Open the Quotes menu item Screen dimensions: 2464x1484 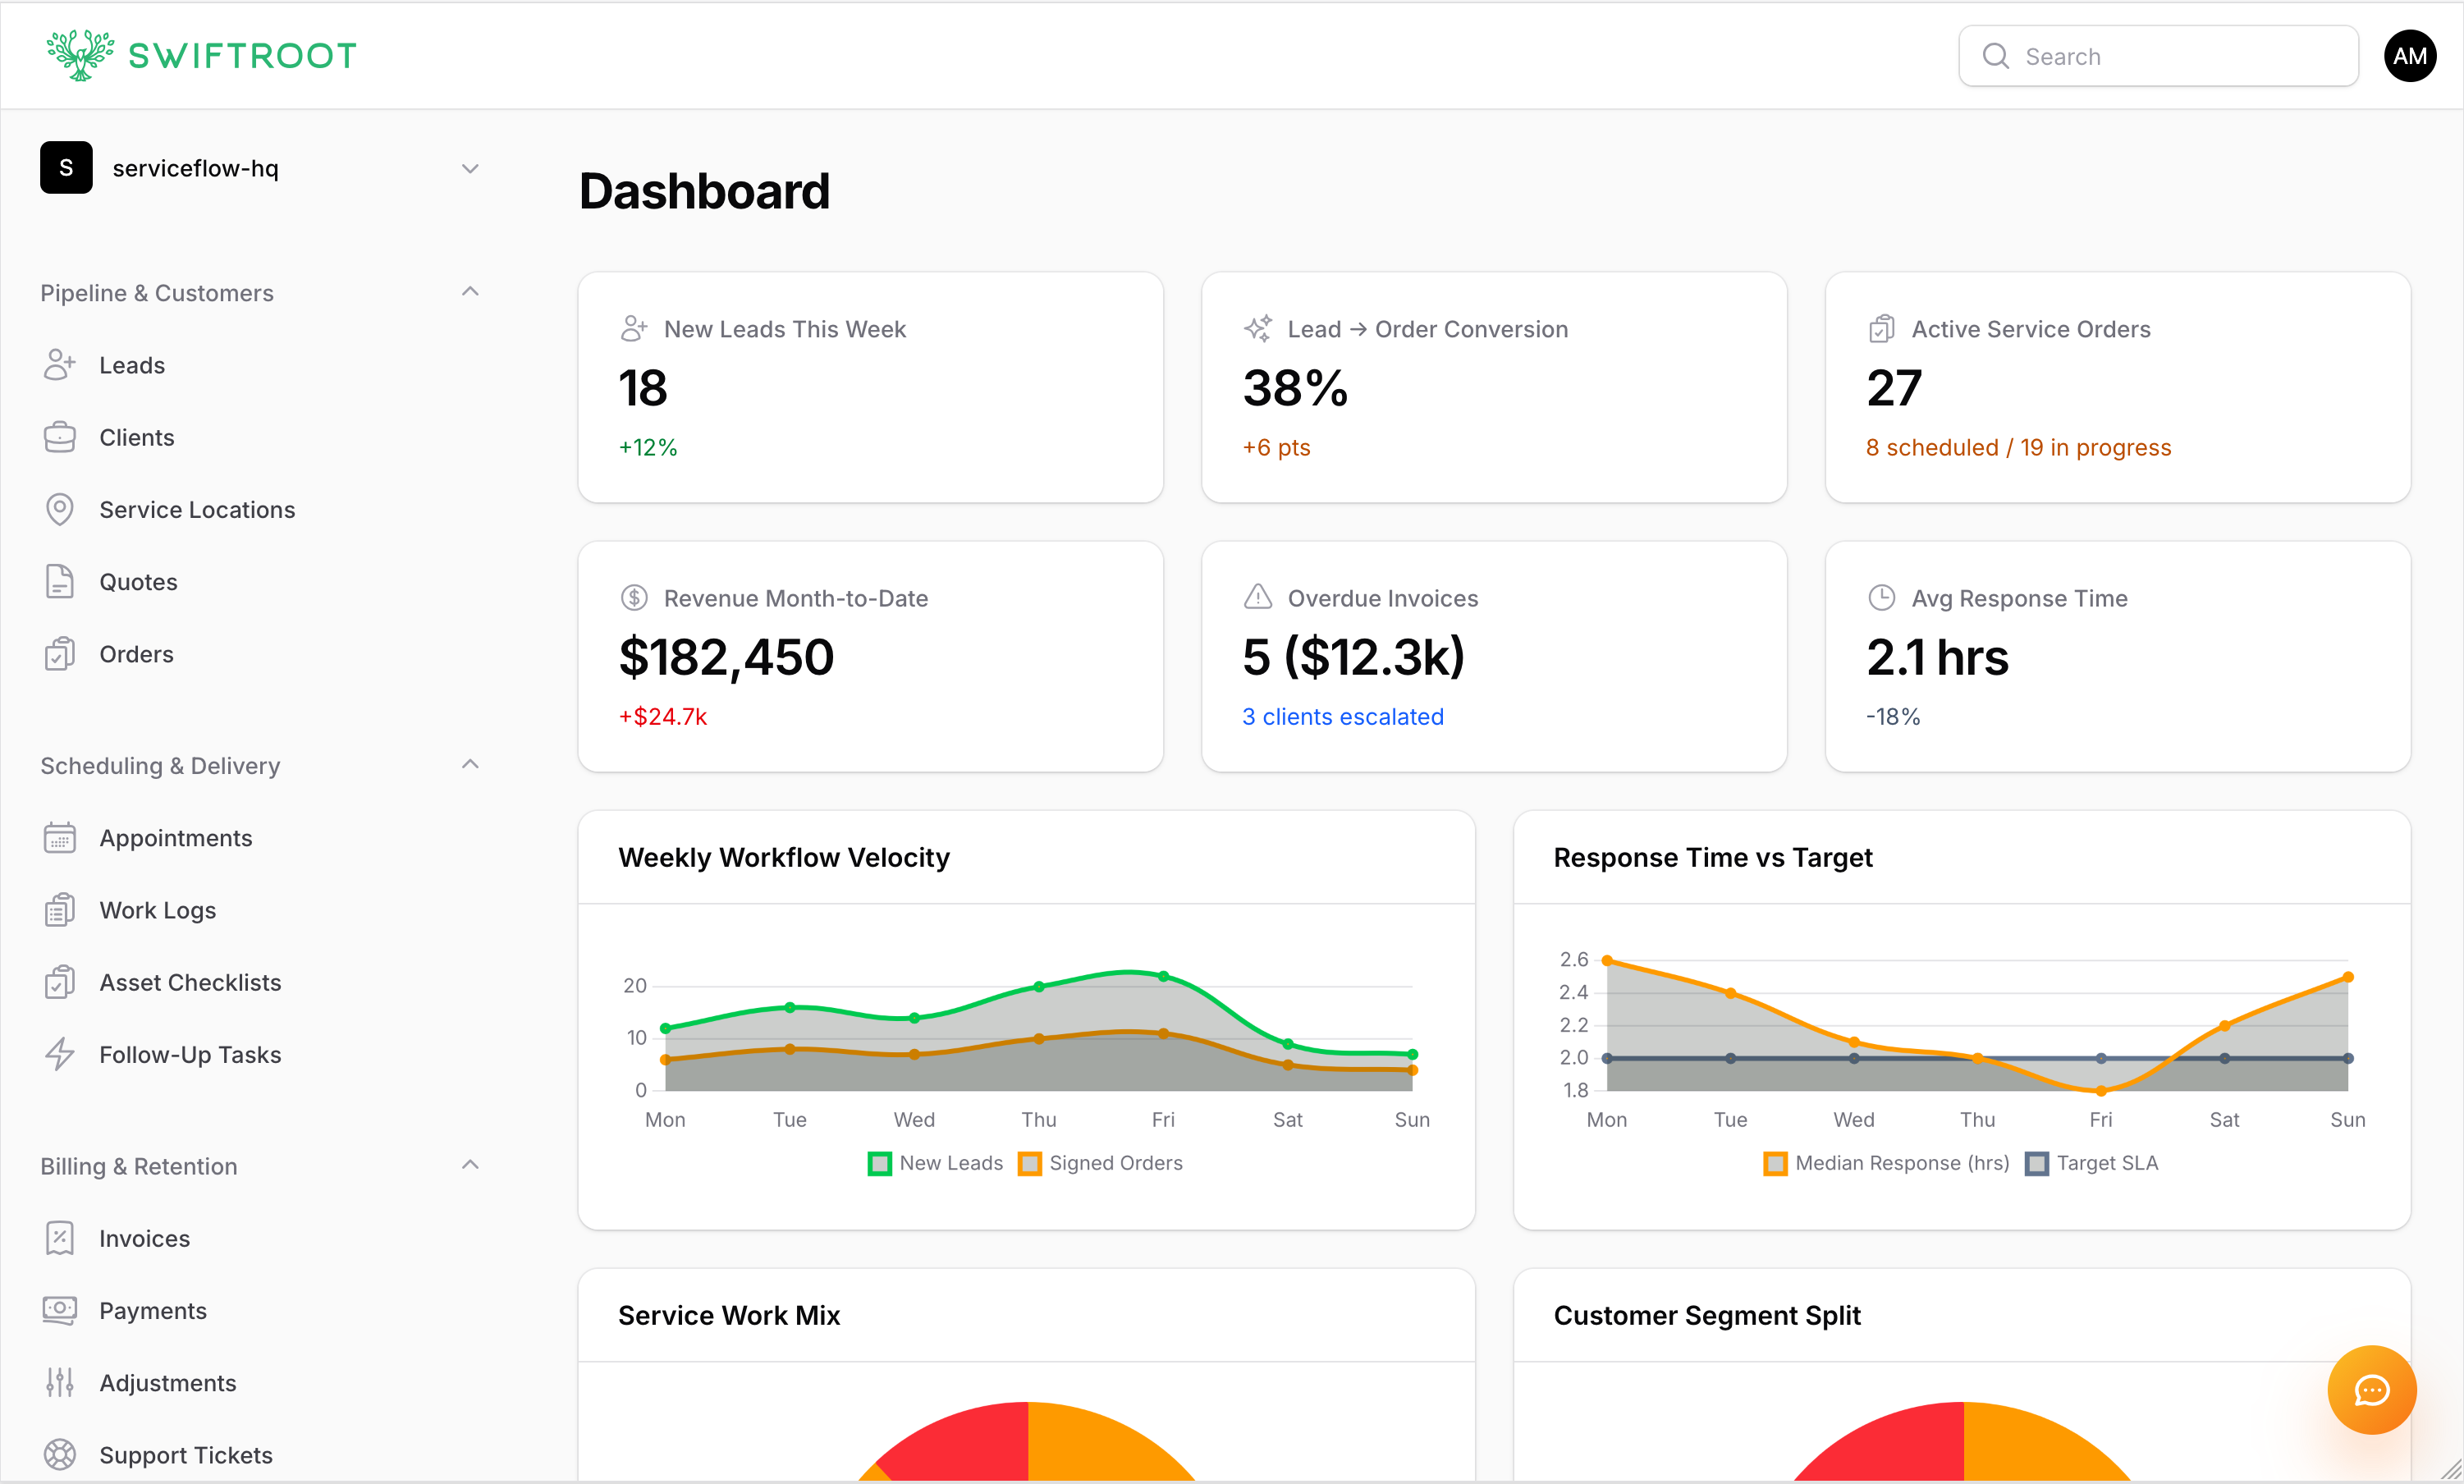point(138,581)
